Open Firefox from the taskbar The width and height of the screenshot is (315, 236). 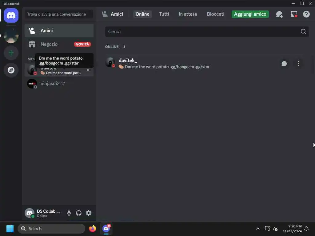[92, 229]
